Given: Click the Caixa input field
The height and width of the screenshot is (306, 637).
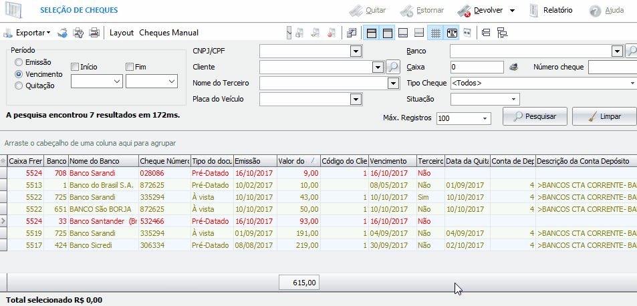Looking at the screenshot, I should [x=477, y=67].
